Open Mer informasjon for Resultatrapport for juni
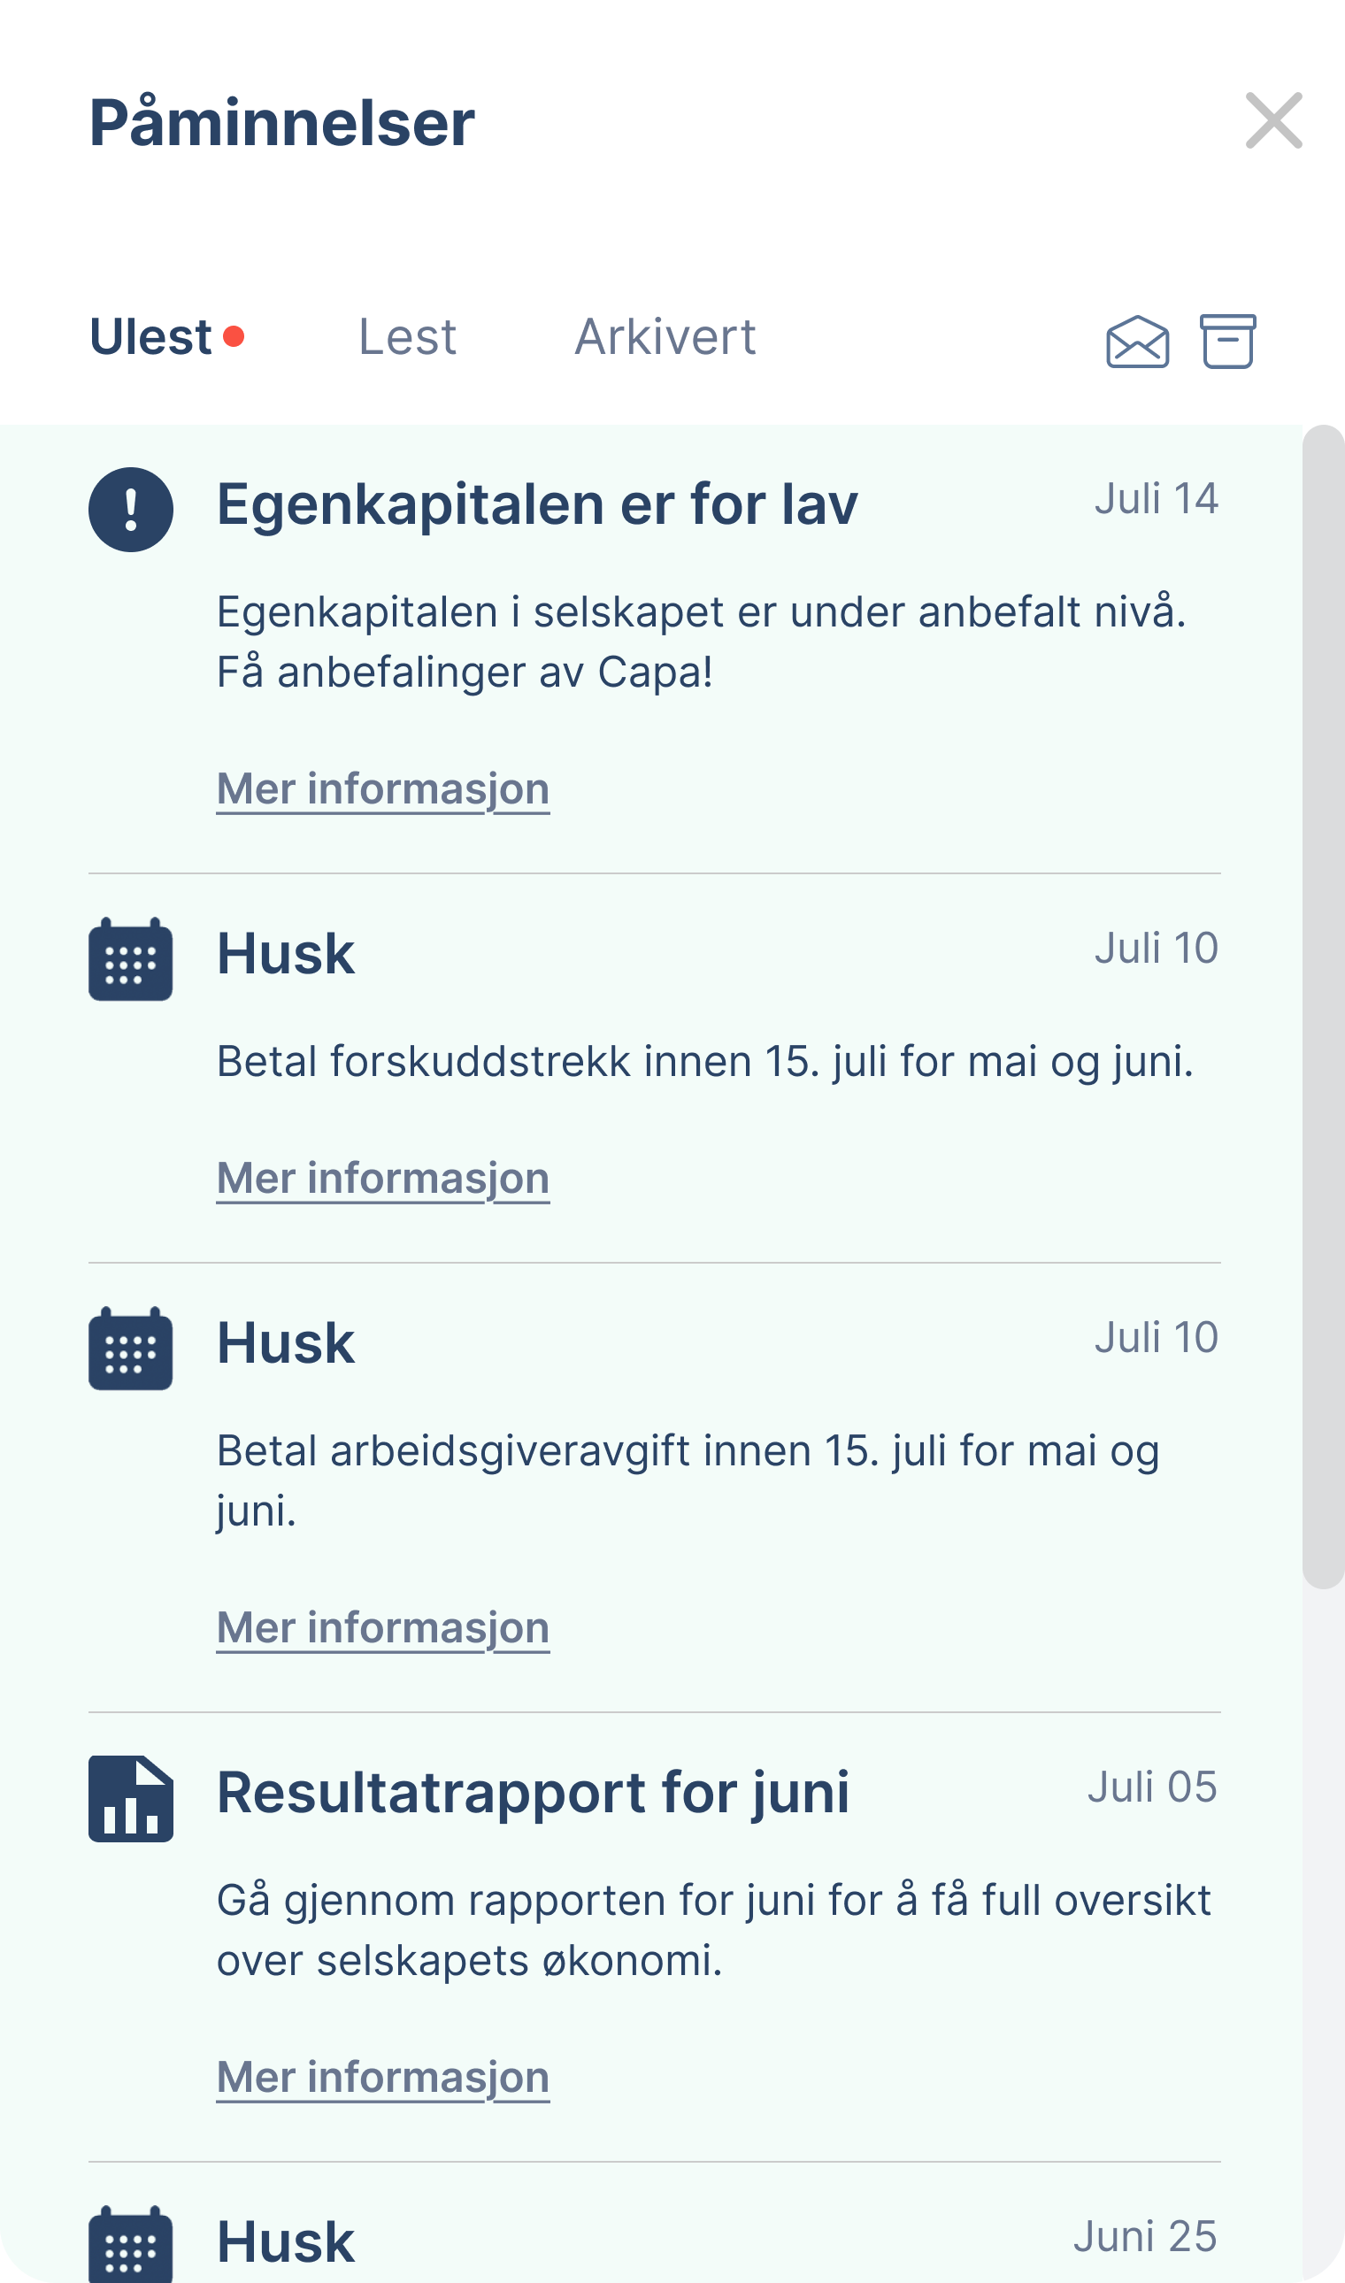 (382, 2078)
